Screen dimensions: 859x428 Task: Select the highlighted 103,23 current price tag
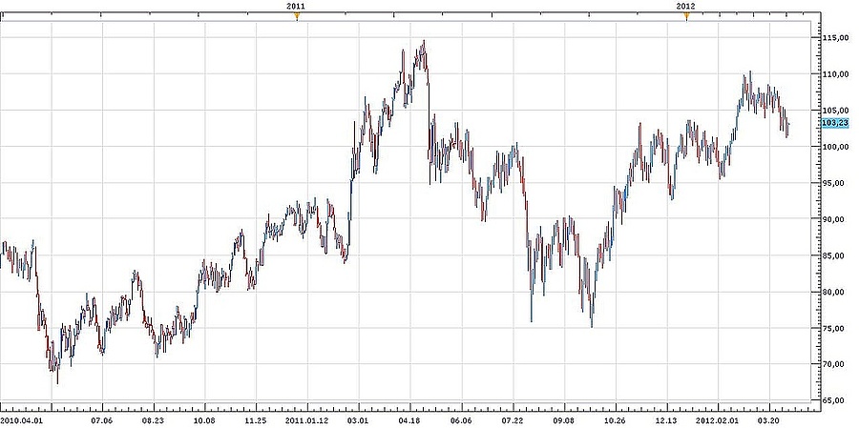[834, 123]
